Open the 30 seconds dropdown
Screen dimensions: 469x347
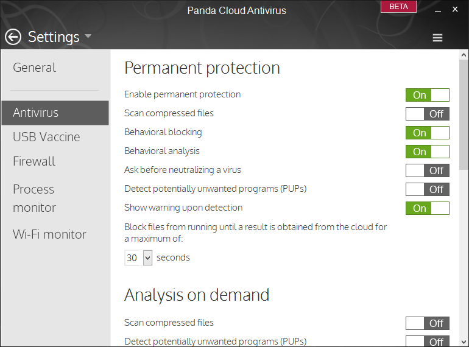[138, 258]
